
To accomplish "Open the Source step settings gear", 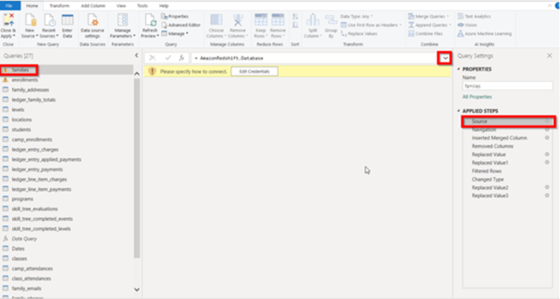I will click(547, 121).
